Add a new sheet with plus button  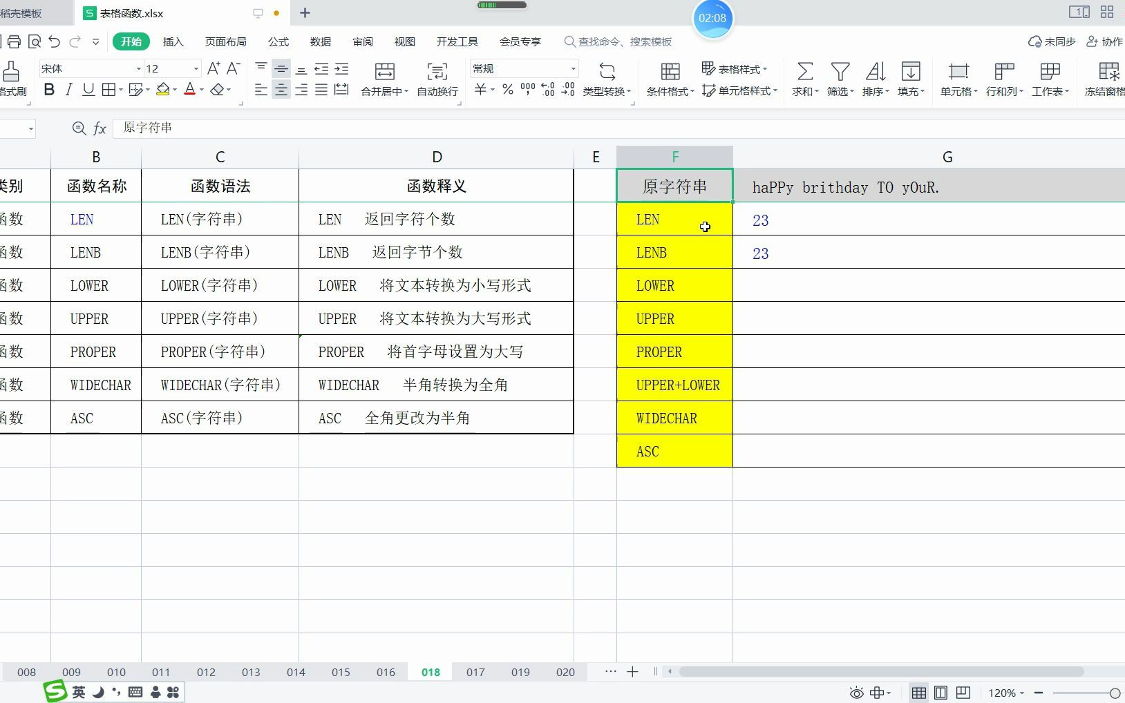point(632,672)
